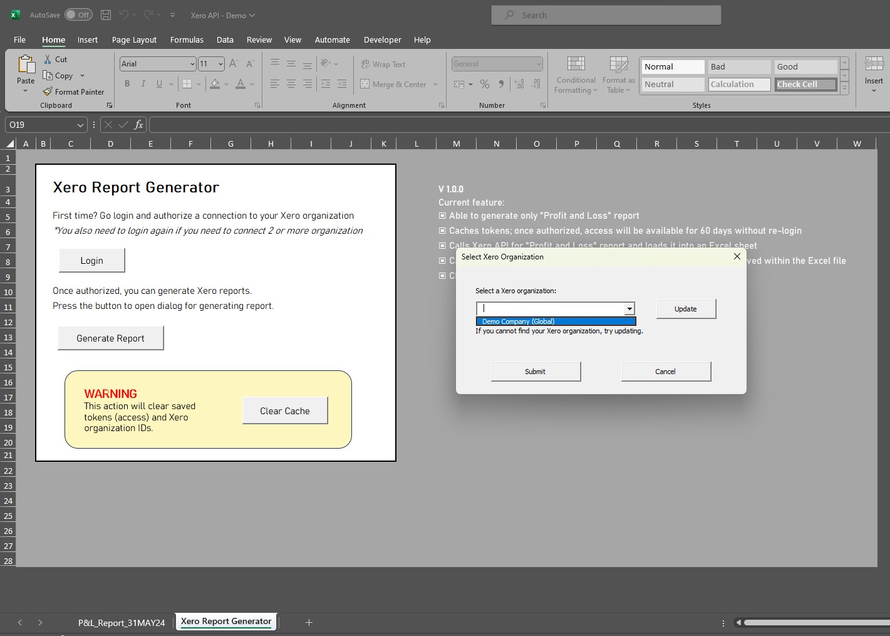Open the File menu
The image size is (890, 636).
click(19, 39)
